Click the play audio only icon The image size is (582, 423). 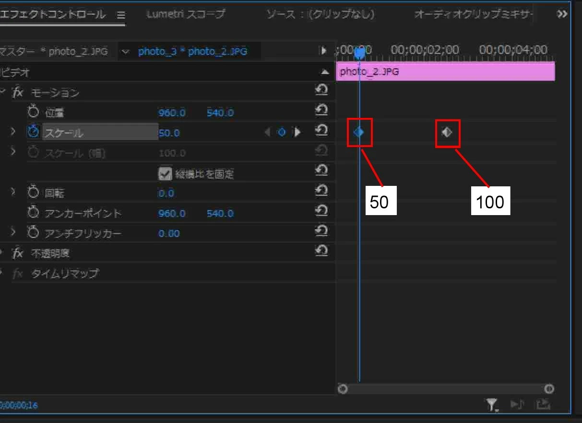point(517,405)
